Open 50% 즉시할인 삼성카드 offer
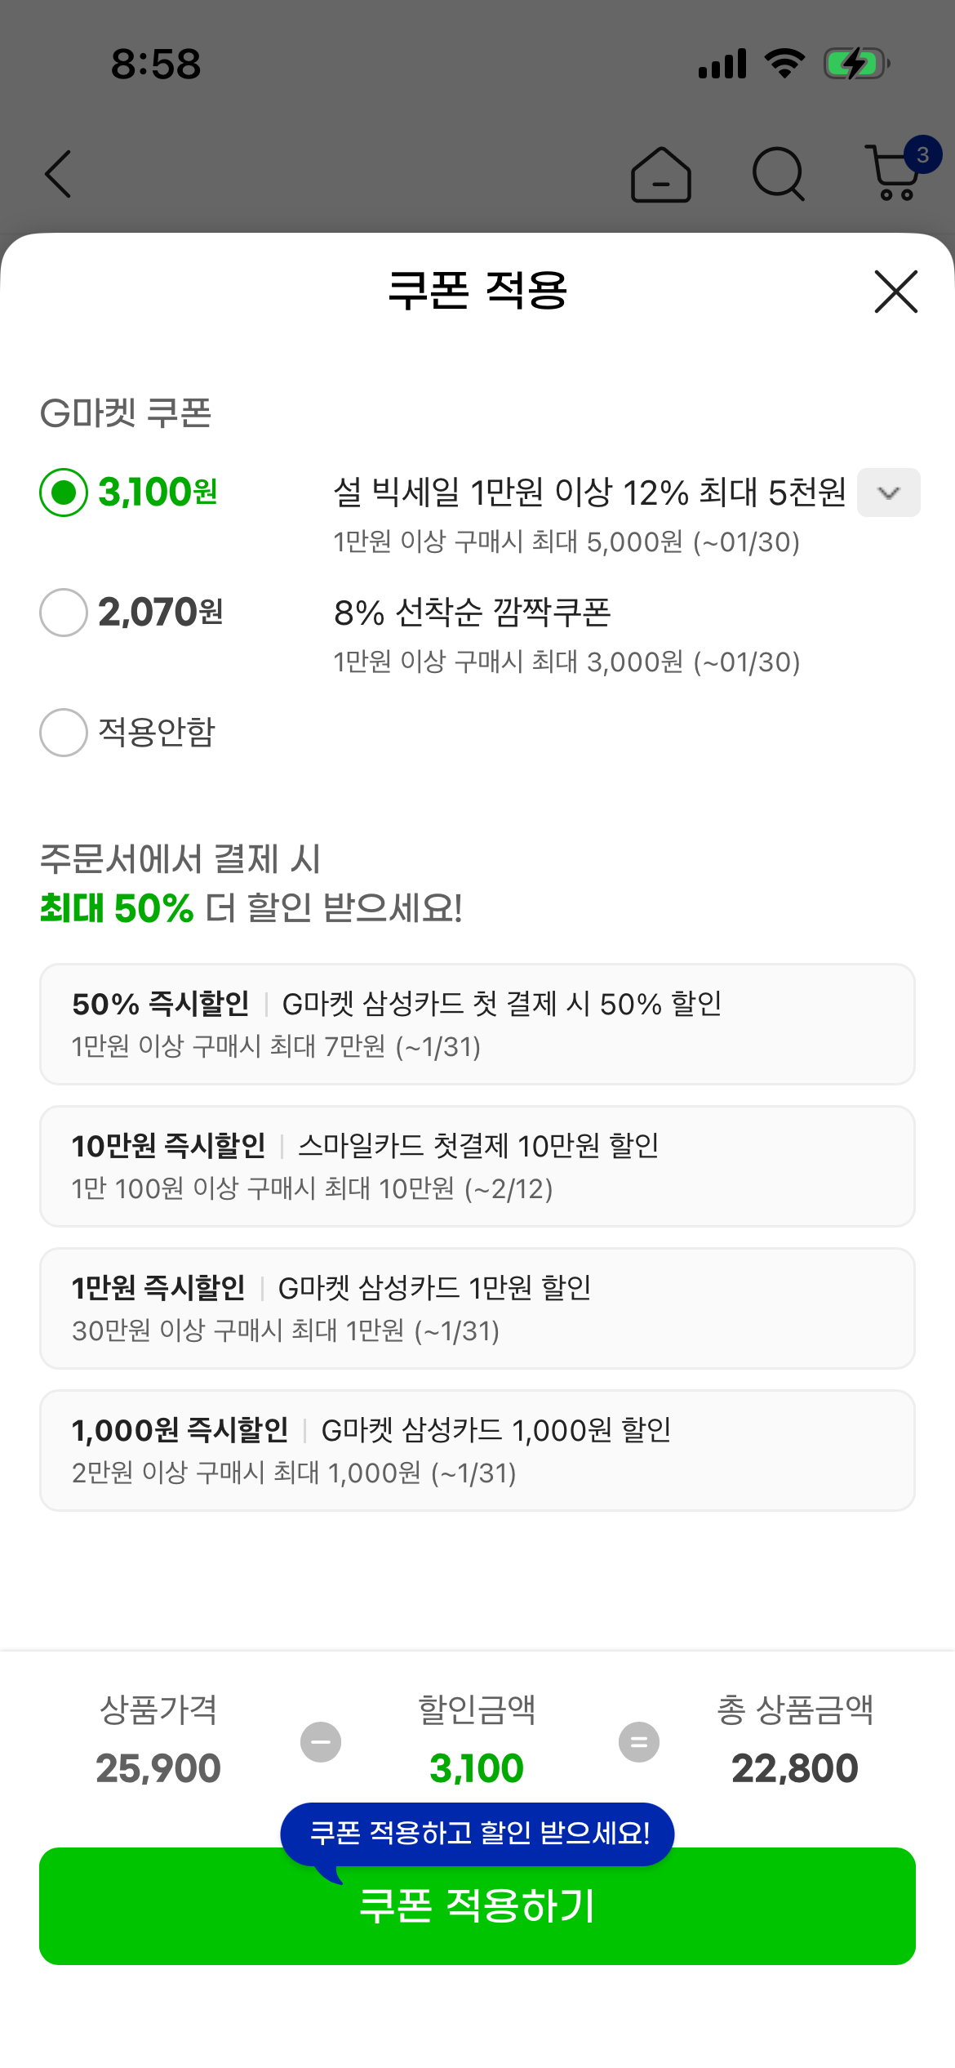This screenshot has height=2068, width=955. [477, 1024]
